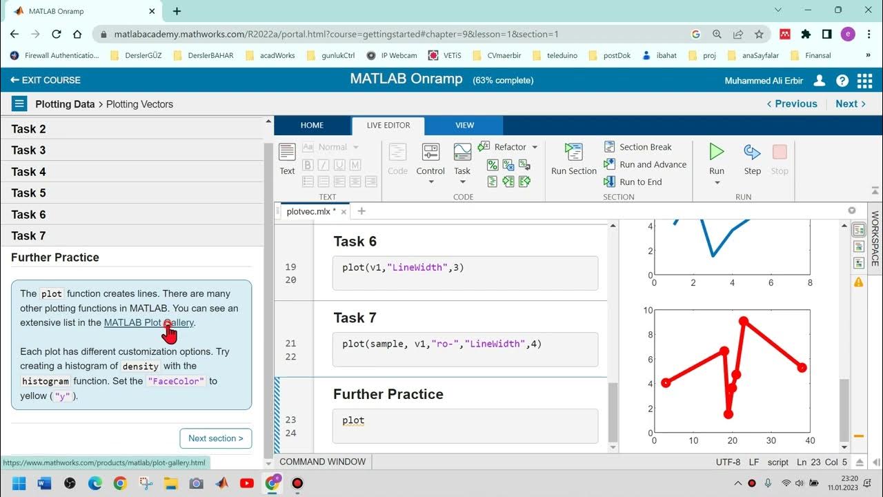Open the hamburger menu beside Plotting Data
883x497 pixels.
(x=19, y=104)
